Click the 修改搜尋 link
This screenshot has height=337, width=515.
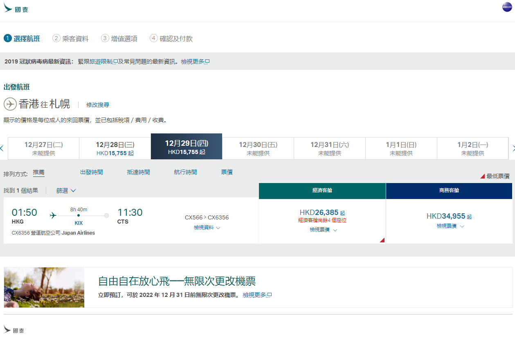(x=98, y=105)
